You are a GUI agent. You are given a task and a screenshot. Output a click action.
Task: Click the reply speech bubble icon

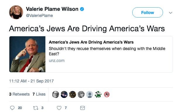[x=12, y=108]
